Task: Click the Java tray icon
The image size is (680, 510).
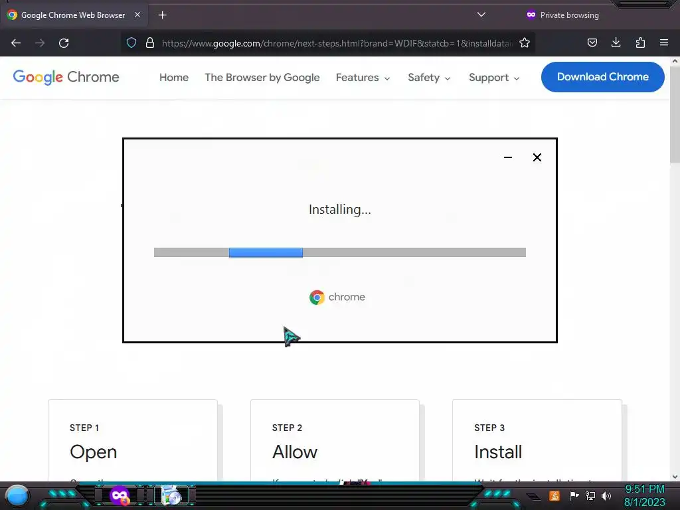Action: 554,495
